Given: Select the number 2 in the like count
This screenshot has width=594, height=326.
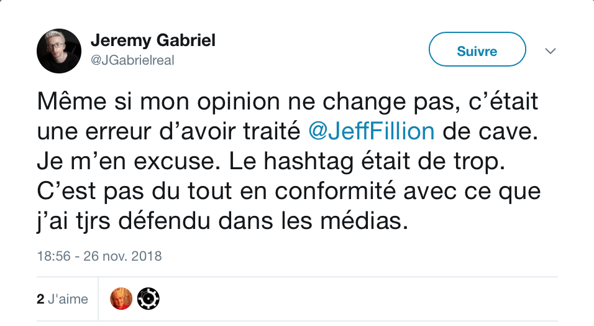Looking at the screenshot, I should pyautogui.click(x=40, y=299).
